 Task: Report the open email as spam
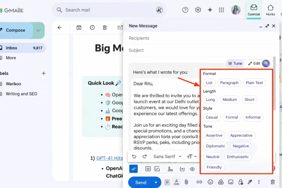point(92,28)
